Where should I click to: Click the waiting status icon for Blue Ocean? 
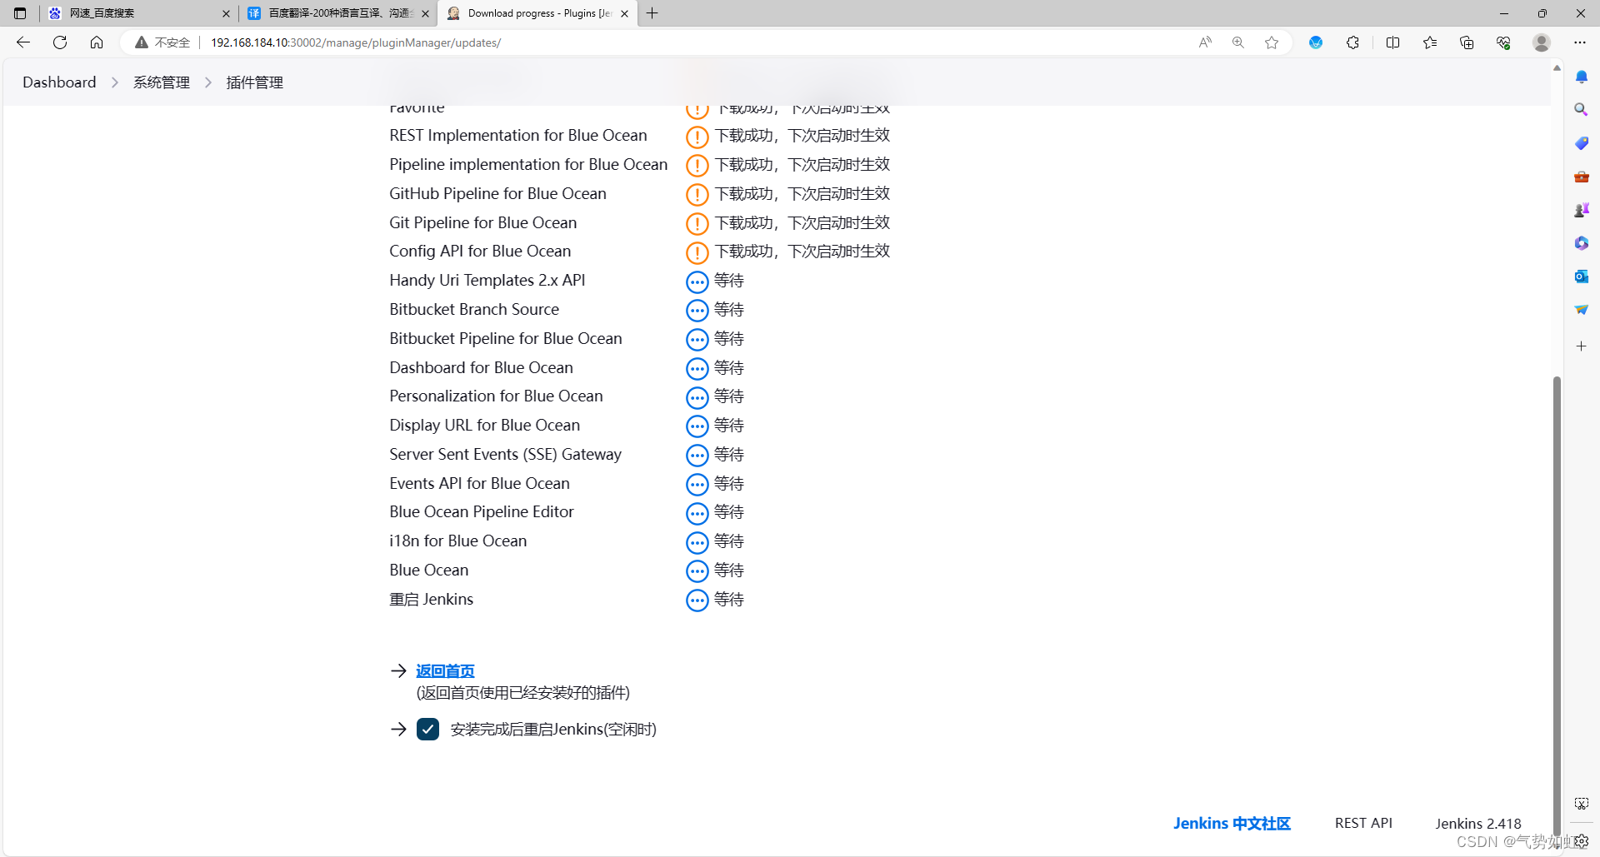point(697,571)
